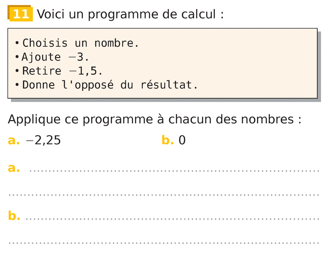Screen dimensions: 329x253
Task: Click the yellow exercise number 11 badge
Action: click(20, 14)
